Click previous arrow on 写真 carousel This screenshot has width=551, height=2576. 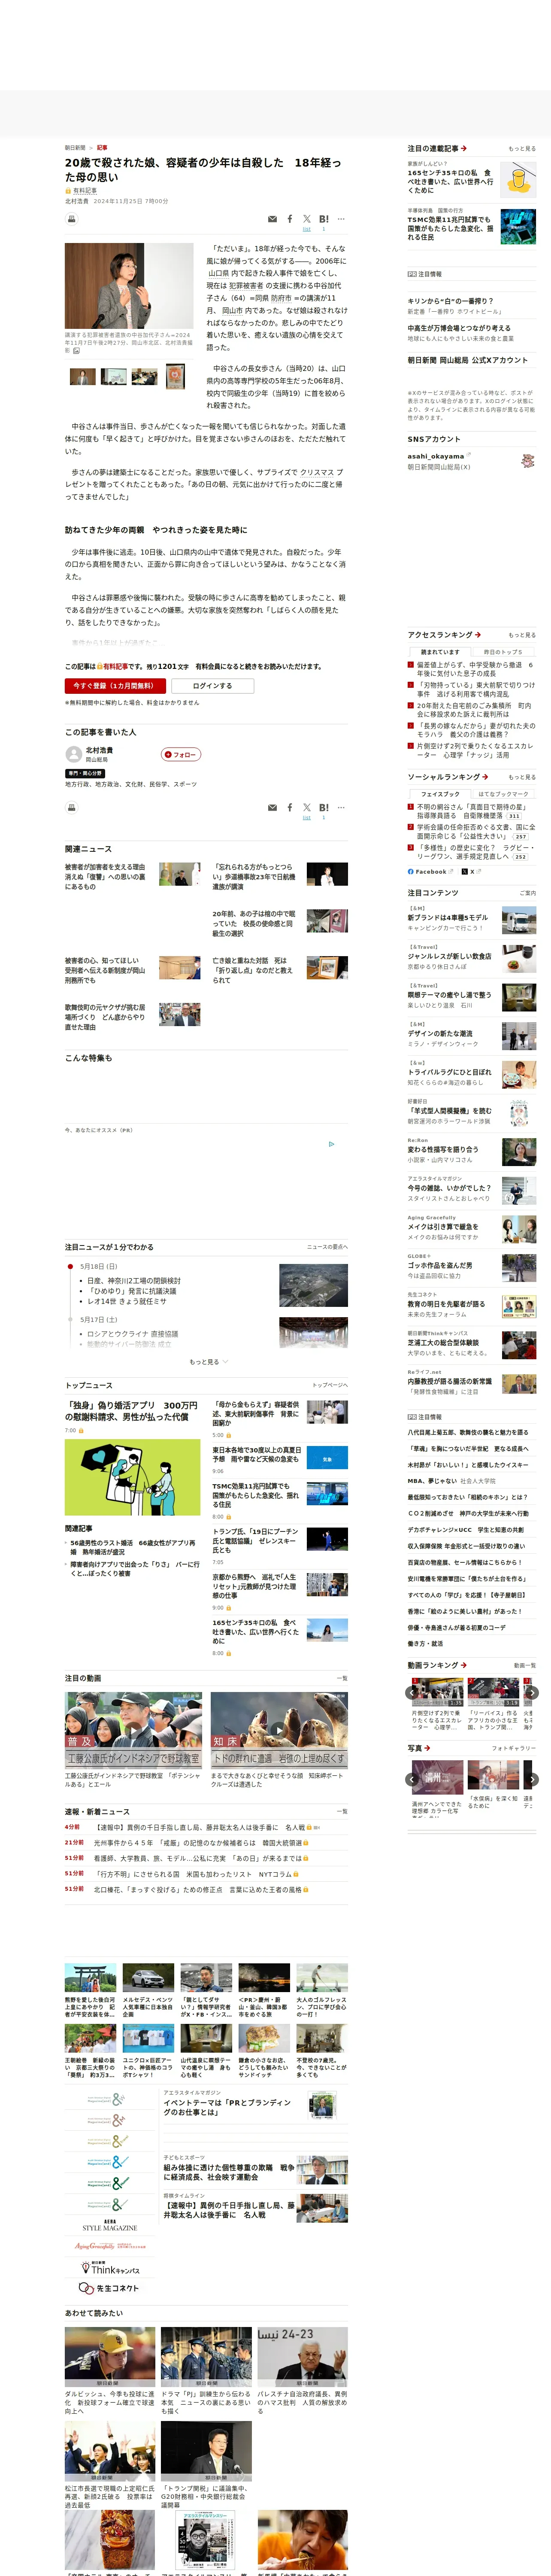[x=412, y=1779]
